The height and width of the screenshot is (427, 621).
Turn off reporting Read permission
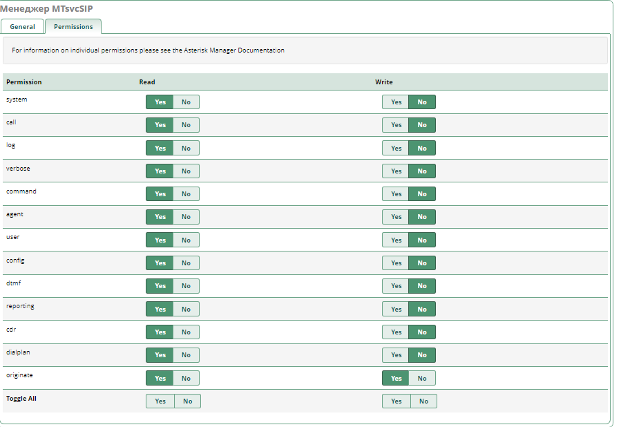pyautogui.click(x=186, y=310)
